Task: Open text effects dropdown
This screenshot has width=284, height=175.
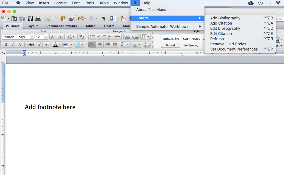Action: (x=80, y=45)
